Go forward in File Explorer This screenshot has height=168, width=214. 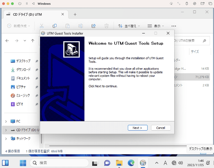[x=17, y=41]
